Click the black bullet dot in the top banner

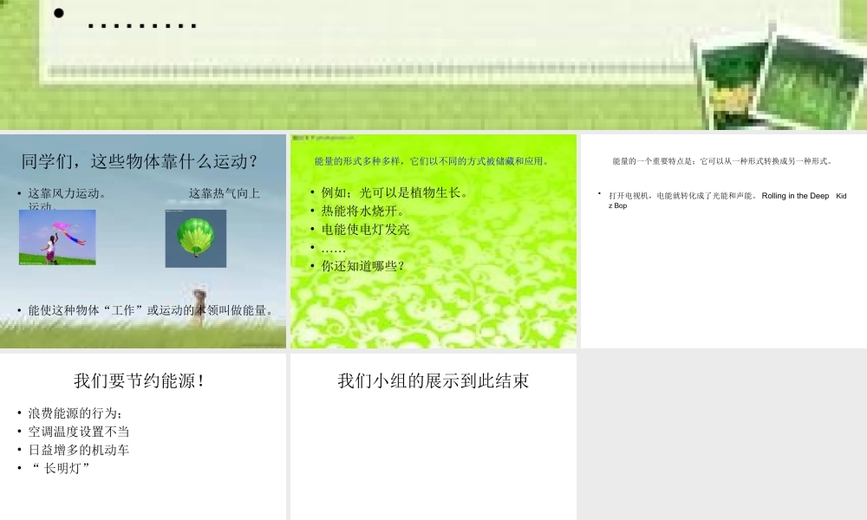[x=57, y=12]
